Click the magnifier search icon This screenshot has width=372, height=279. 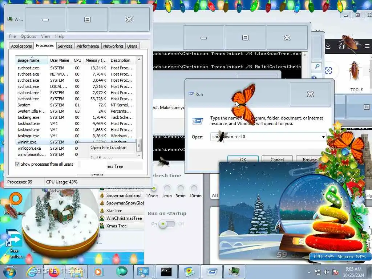click(317, 66)
